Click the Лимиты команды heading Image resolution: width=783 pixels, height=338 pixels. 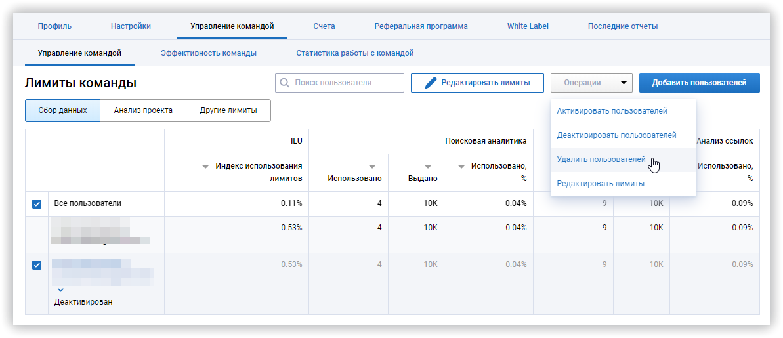[80, 83]
